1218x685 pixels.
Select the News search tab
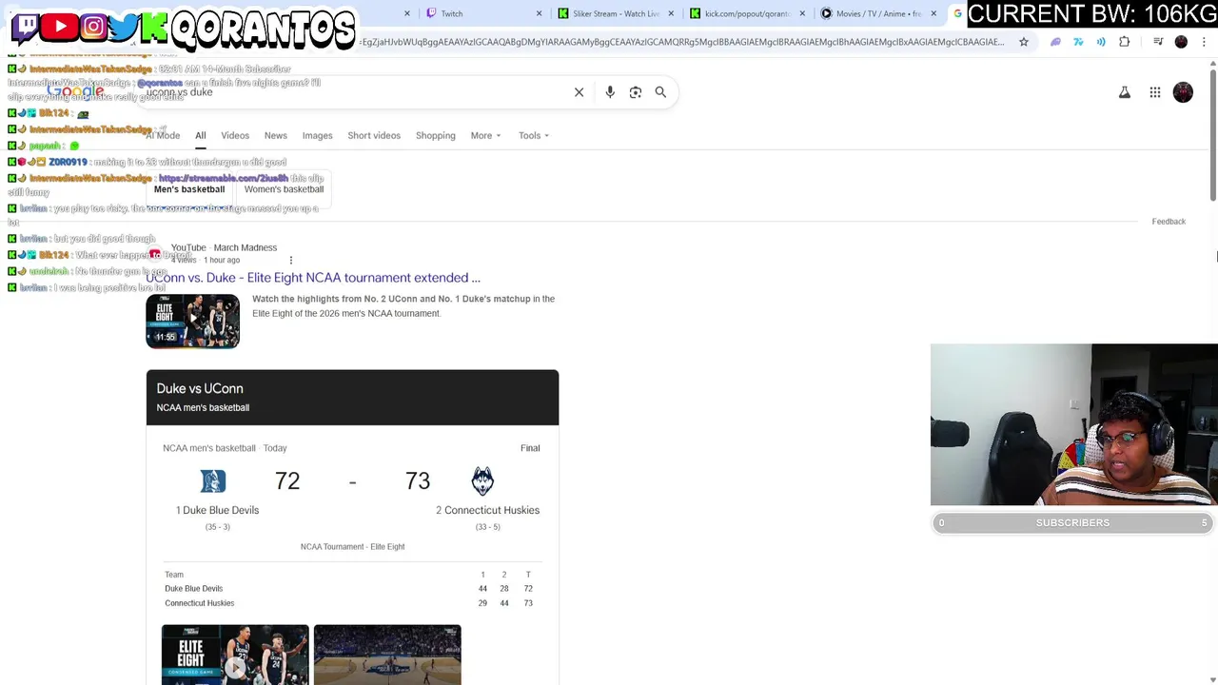click(x=275, y=135)
